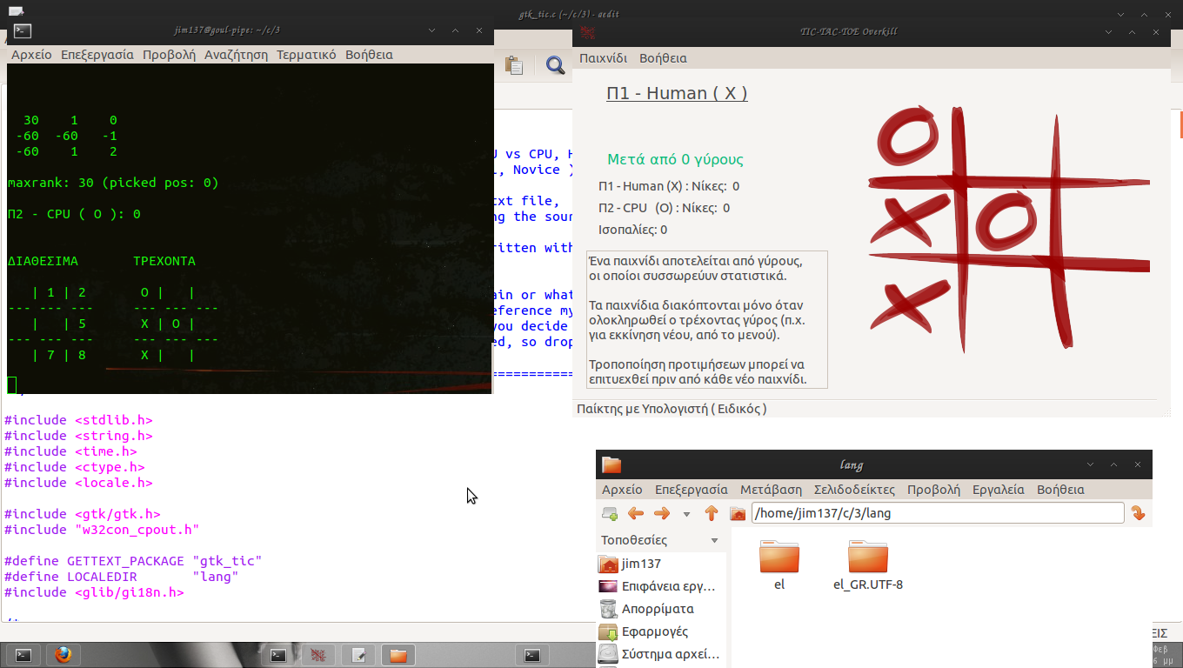
Task: Click the go arrow right of path field
Action: [x=1138, y=513]
